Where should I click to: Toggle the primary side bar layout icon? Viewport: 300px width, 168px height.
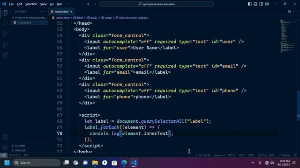click(x=250, y=4)
